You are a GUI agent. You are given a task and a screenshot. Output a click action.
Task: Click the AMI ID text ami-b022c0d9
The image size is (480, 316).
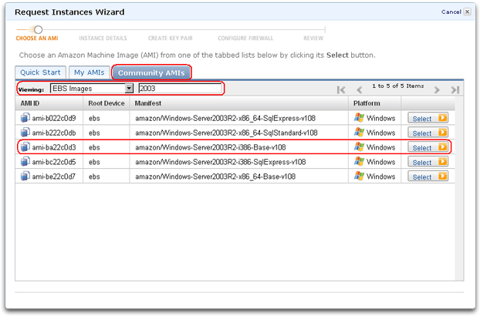[x=54, y=118]
